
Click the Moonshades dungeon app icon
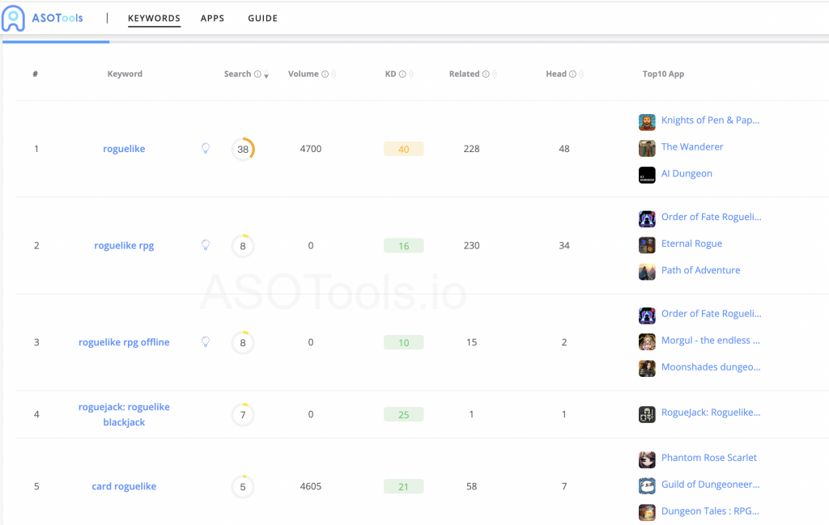647,368
